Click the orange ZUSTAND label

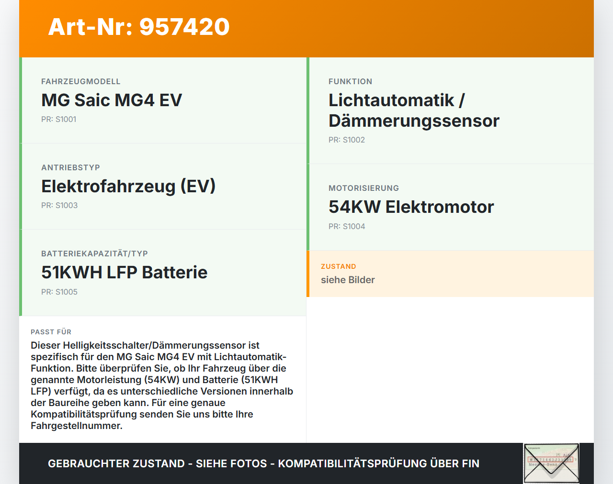(338, 267)
